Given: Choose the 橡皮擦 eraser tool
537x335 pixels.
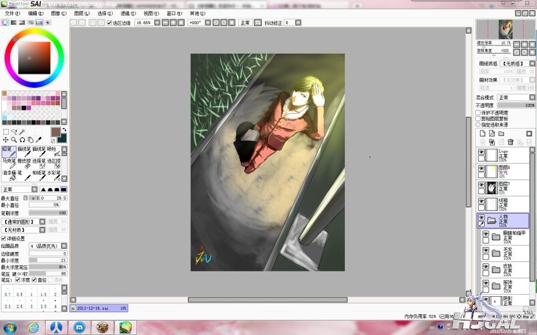Looking at the screenshot, I should tap(24, 163).
